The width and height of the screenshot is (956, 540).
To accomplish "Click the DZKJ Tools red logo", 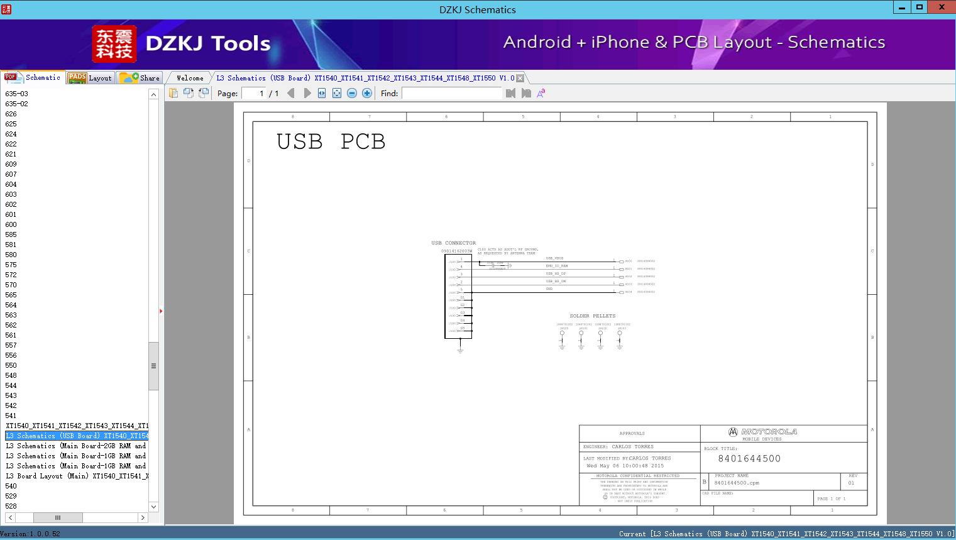I will click(114, 44).
